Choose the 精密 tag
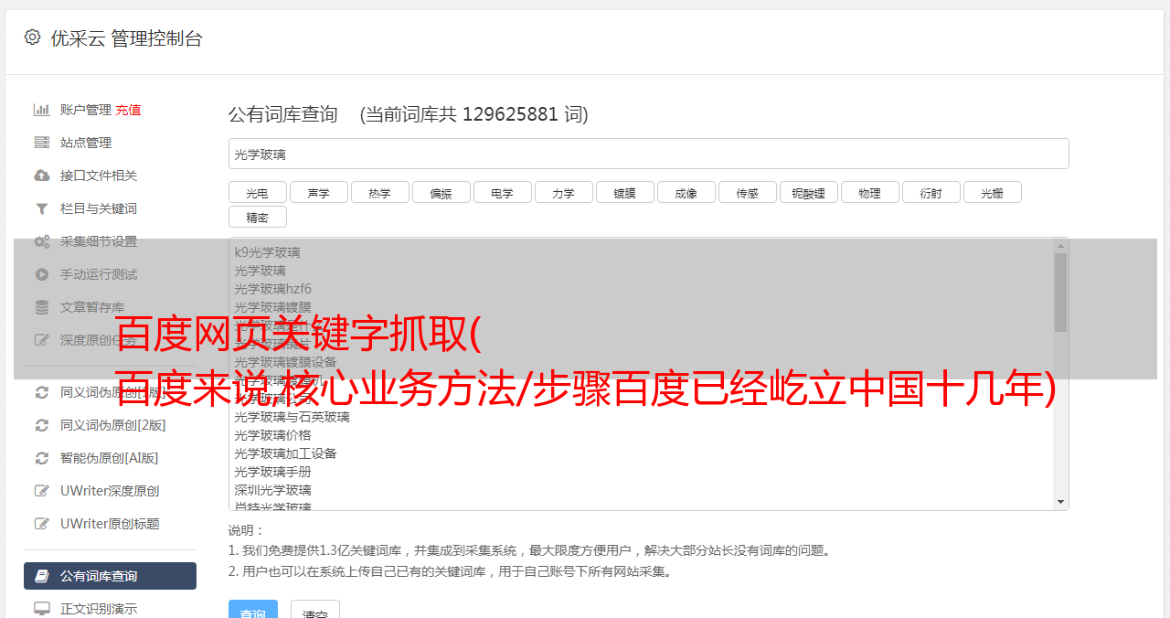The image size is (1170, 618). [x=257, y=217]
